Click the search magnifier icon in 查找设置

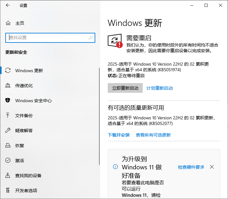pyautogui.click(x=91, y=38)
